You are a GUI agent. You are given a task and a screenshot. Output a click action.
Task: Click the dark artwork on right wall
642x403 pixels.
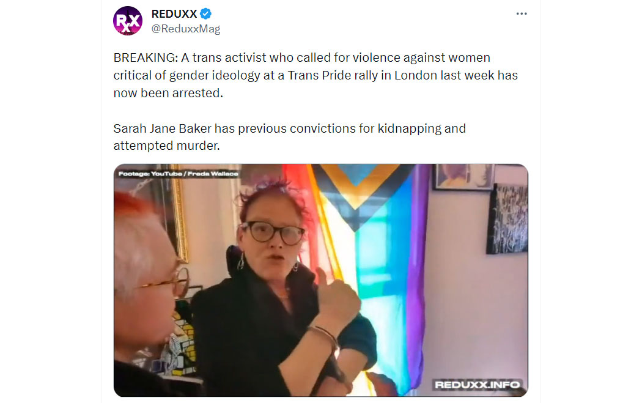[507, 218]
